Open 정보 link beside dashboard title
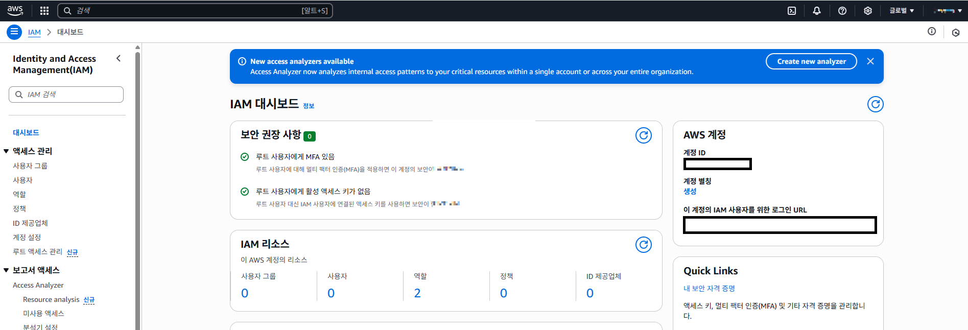This screenshot has width=968, height=330. (x=309, y=106)
